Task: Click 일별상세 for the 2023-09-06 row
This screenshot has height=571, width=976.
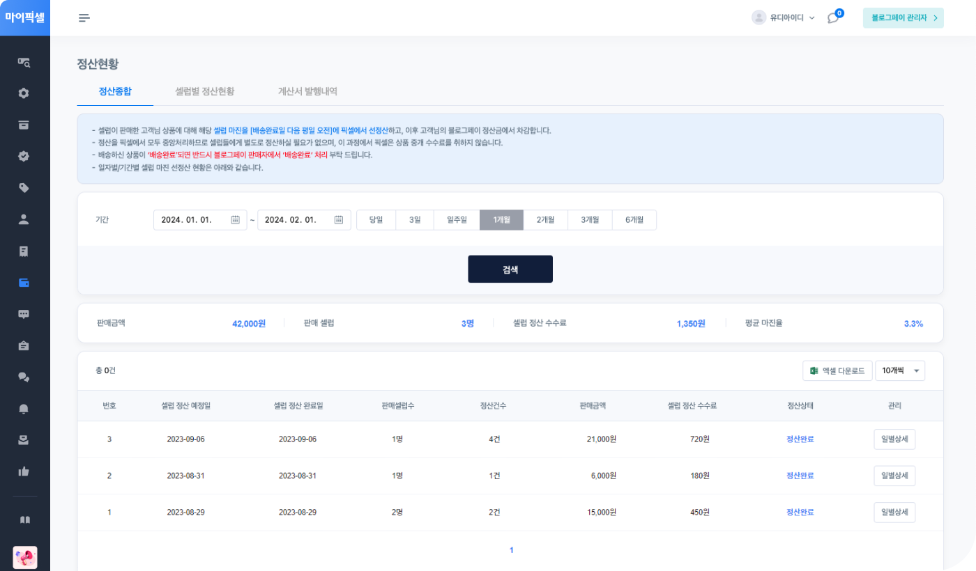Action: (x=894, y=439)
